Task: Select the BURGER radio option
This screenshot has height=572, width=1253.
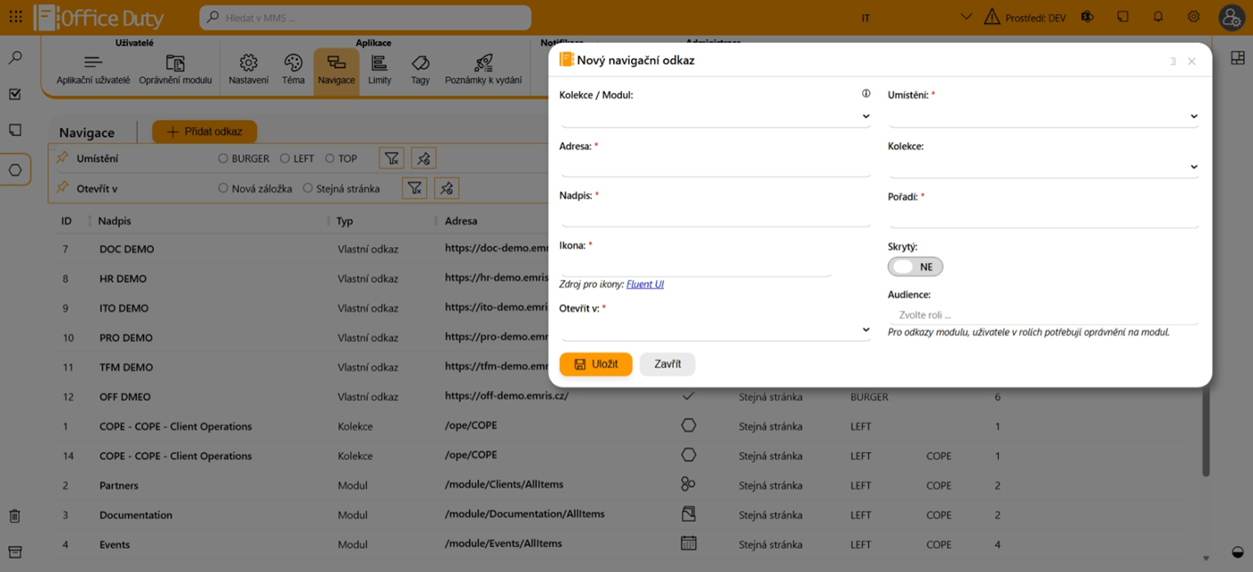Action: click(223, 159)
